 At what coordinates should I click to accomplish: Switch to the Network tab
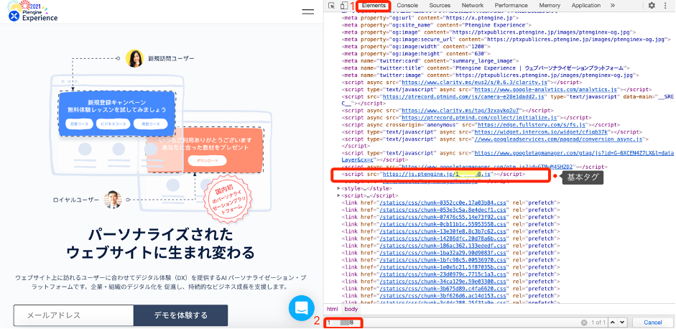[473, 6]
